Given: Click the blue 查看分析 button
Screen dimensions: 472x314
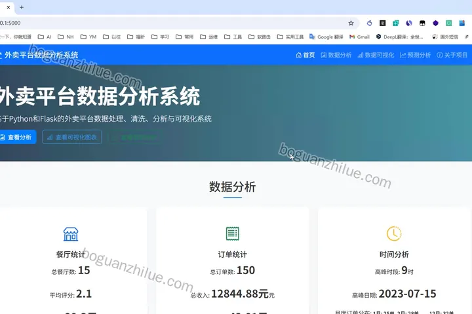Looking at the screenshot, I should (x=18, y=137).
